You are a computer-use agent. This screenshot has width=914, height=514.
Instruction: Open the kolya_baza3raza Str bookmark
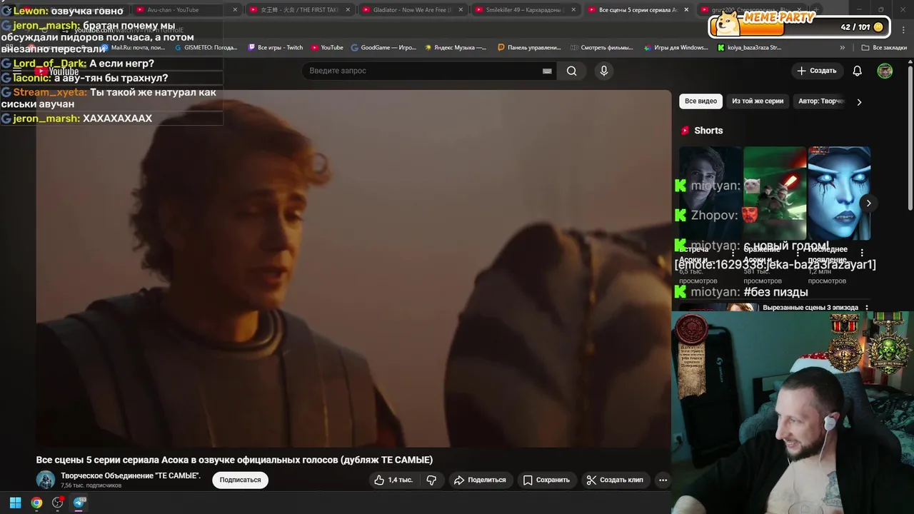[x=749, y=48]
